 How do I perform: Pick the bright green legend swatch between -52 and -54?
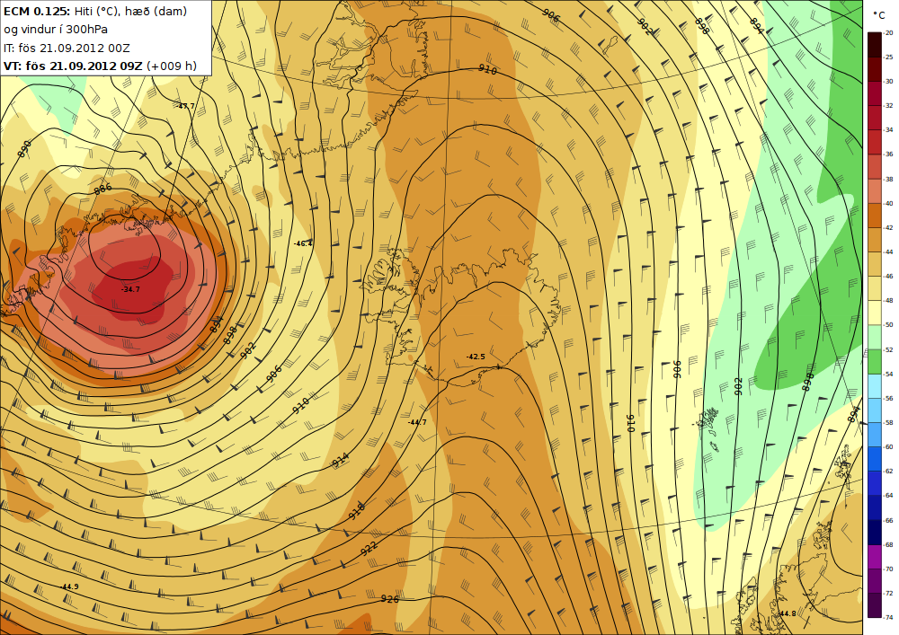(x=875, y=362)
